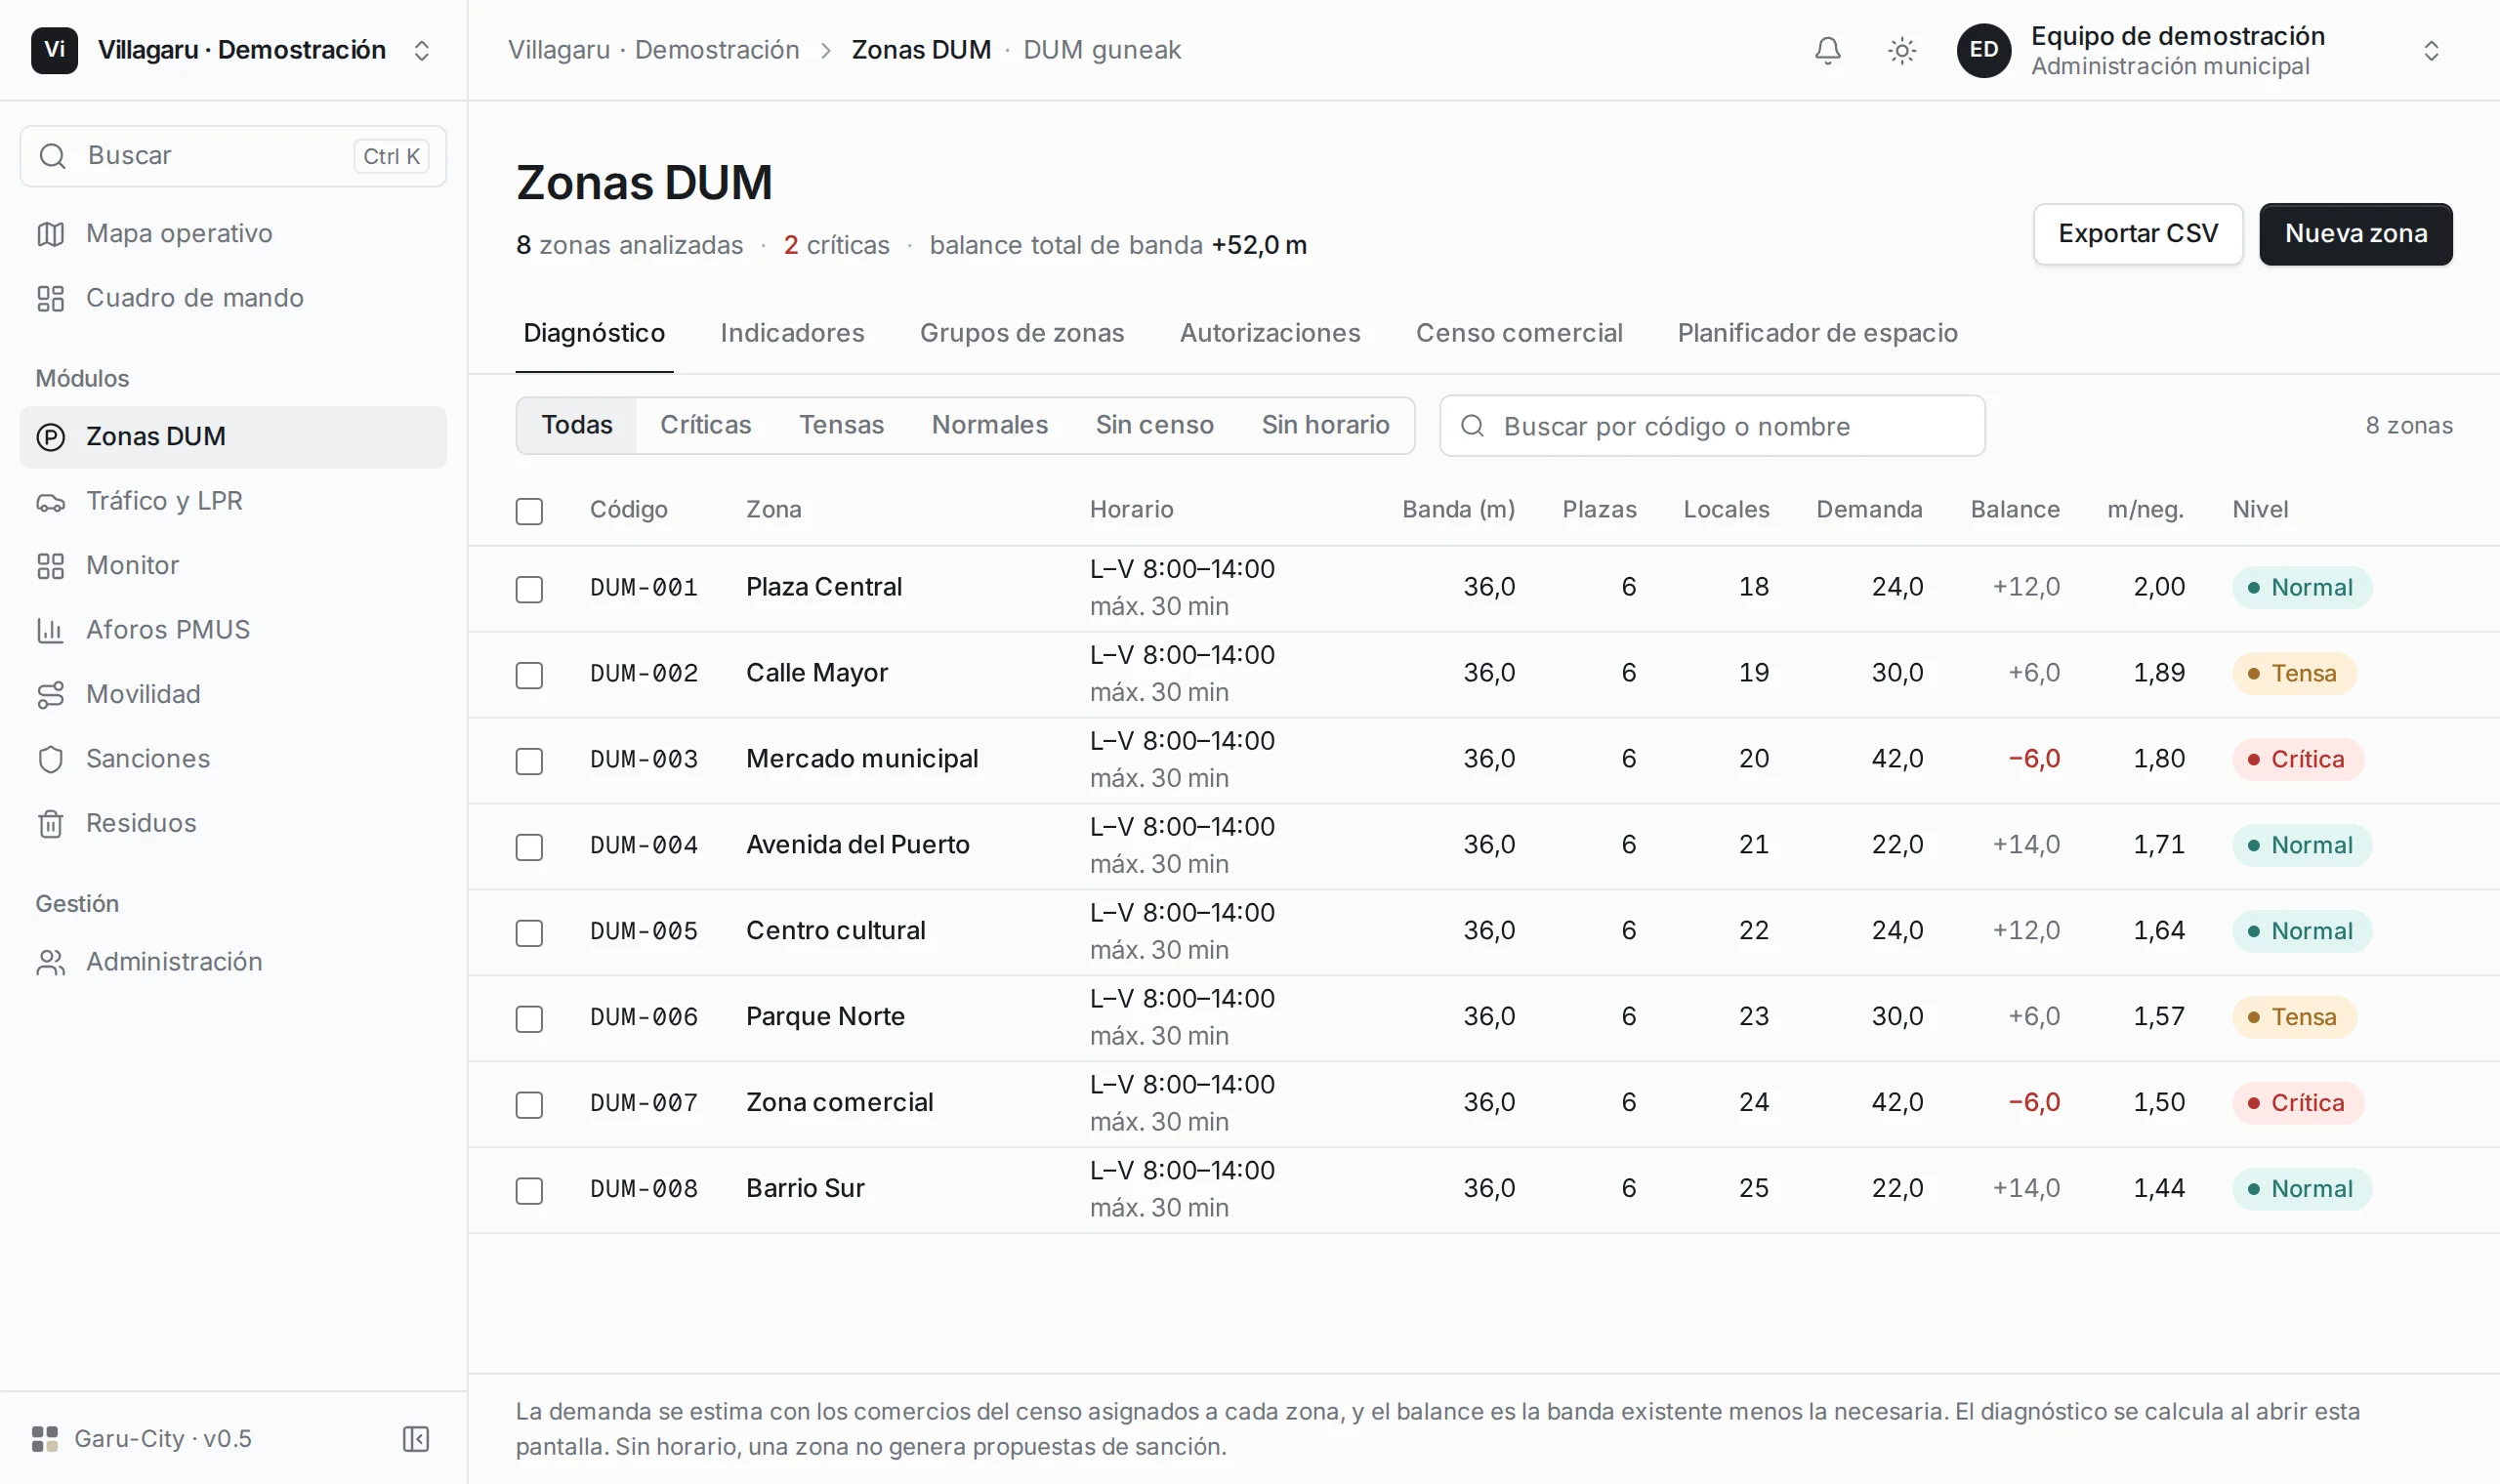Click the DUM-006 code cell
This screenshot has width=2500, height=1484.
pos(644,1017)
